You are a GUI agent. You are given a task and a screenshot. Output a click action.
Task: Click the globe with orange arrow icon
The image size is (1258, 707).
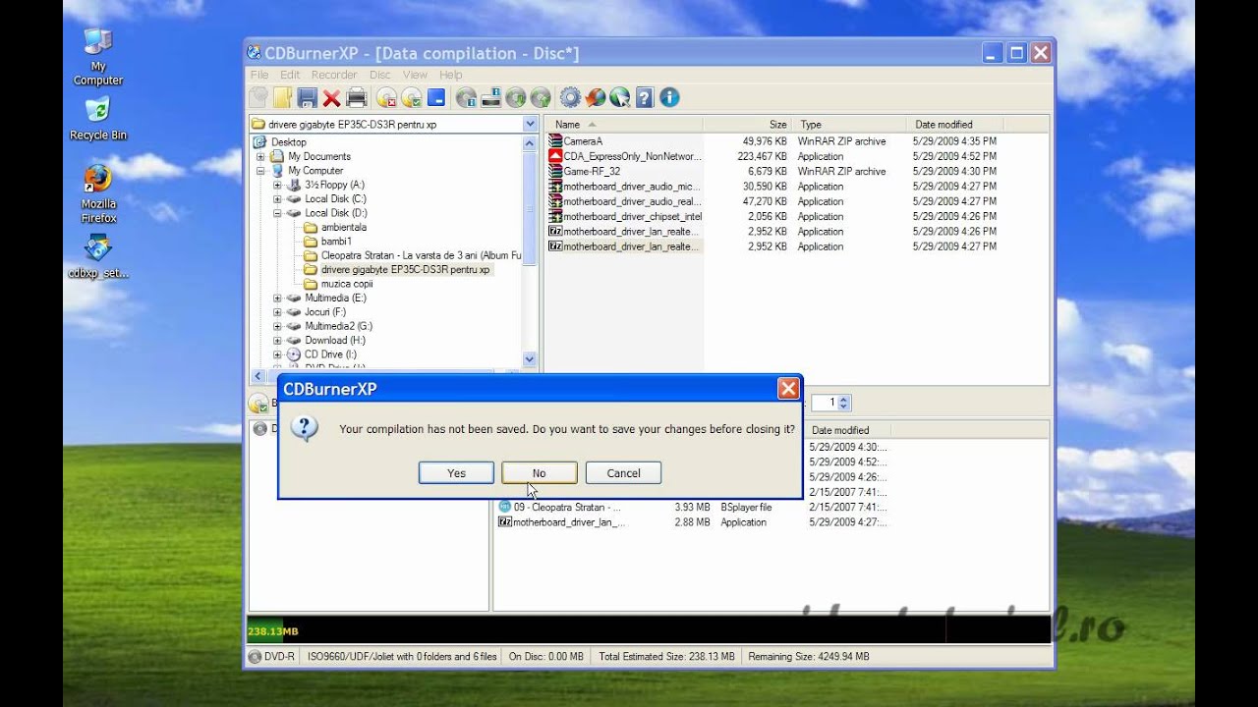point(595,97)
